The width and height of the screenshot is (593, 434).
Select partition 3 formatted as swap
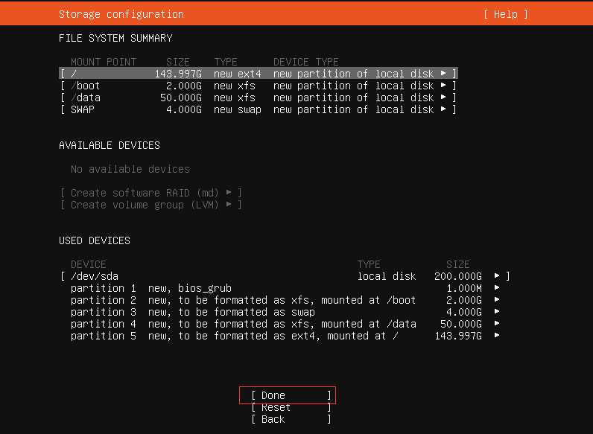pyautogui.click(x=285, y=312)
